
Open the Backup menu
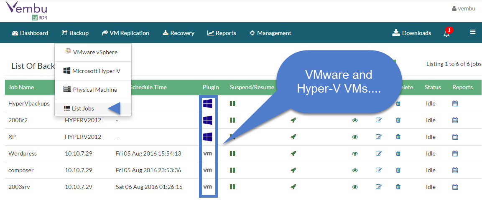tap(75, 33)
